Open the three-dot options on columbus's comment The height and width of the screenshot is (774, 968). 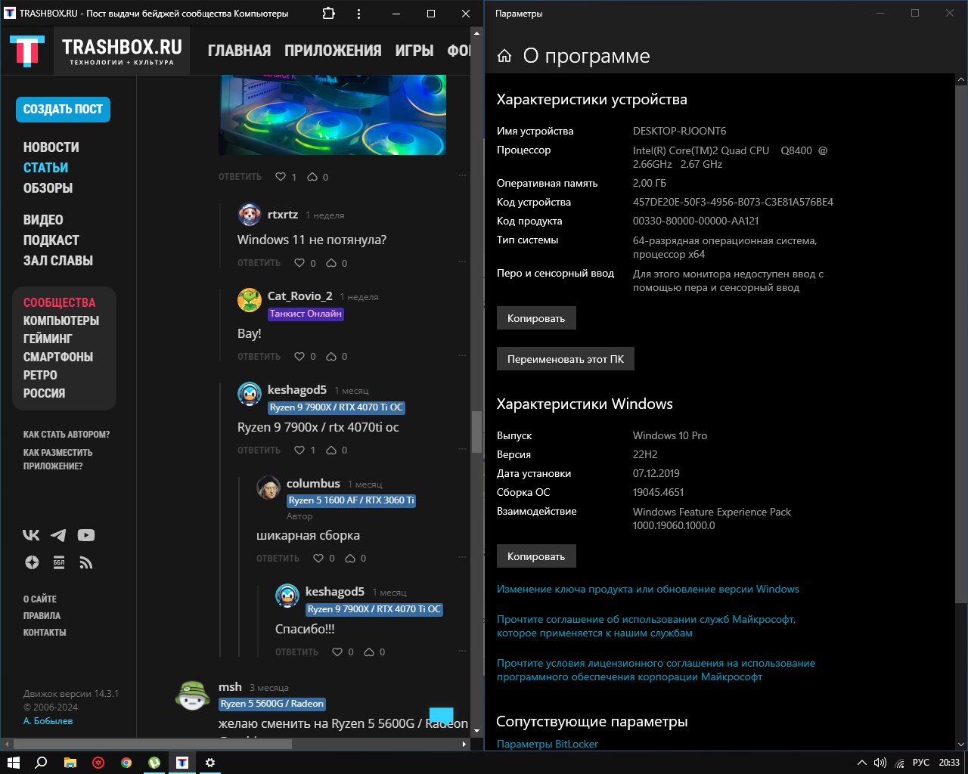click(462, 558)
